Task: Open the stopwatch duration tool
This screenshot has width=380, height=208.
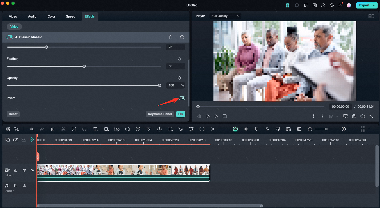Action: click(x=159, y=129)
